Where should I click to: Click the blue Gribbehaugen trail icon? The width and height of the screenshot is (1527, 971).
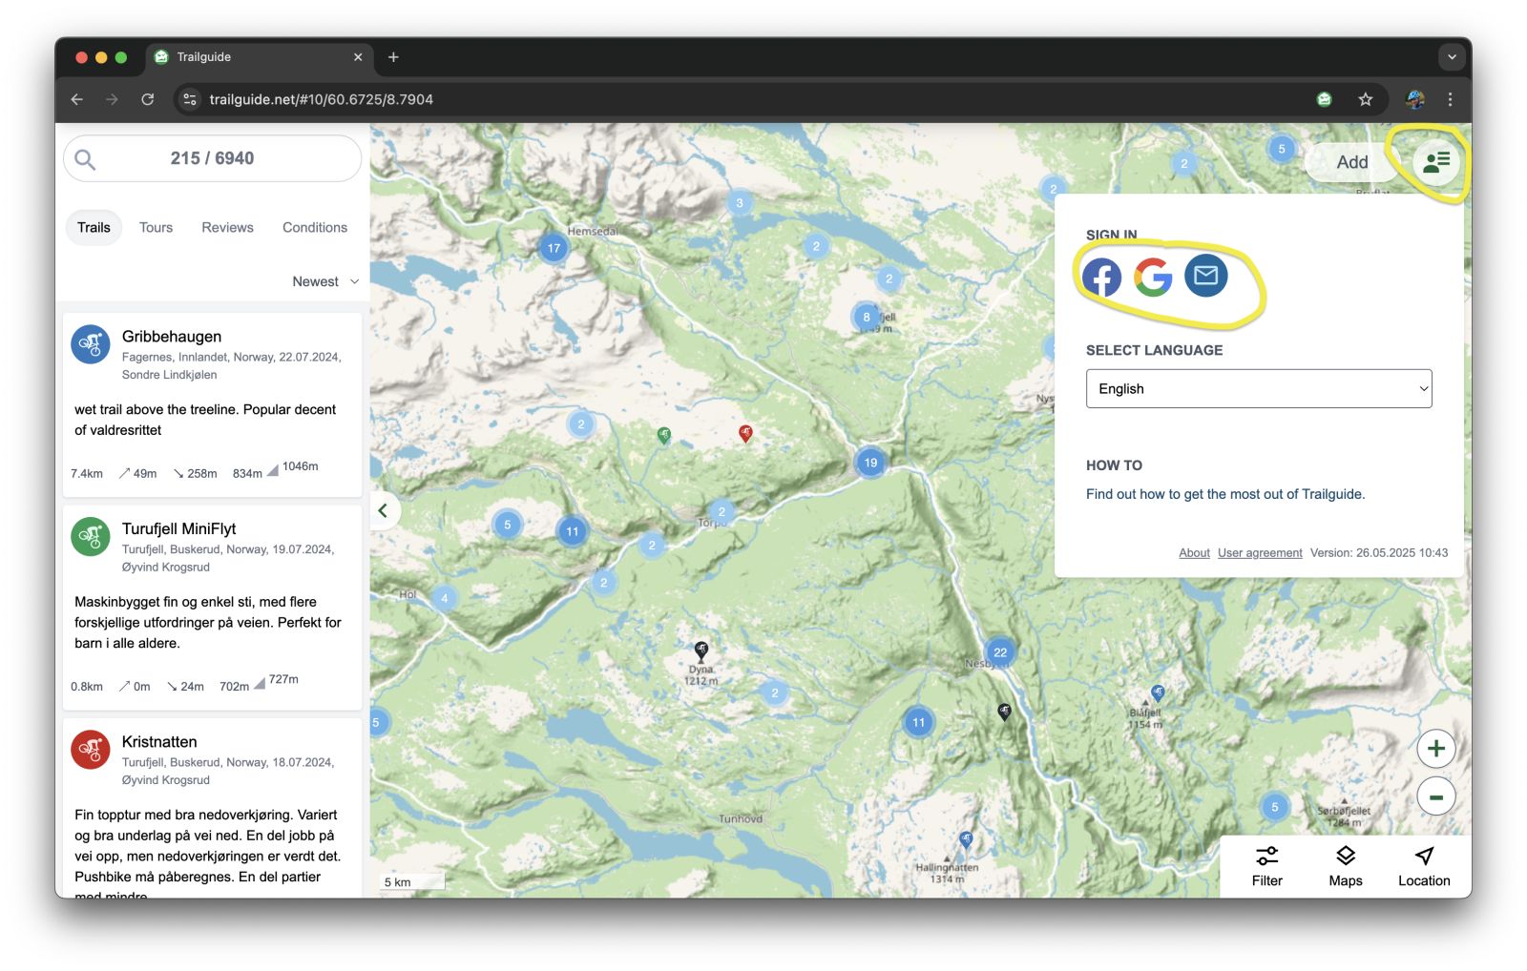point(91,343)
